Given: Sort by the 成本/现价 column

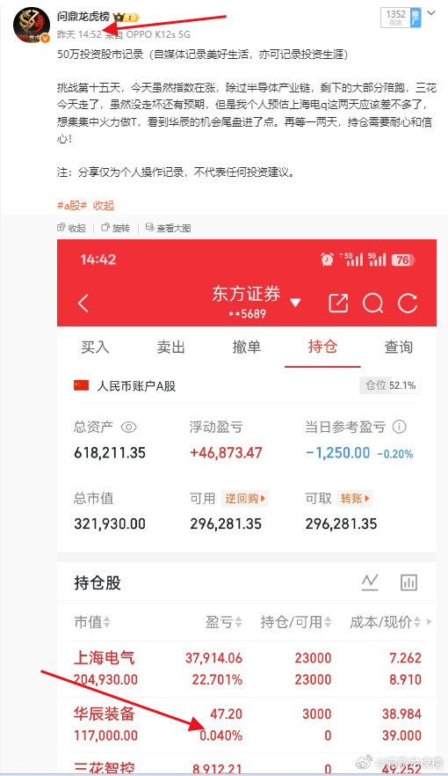Looking at the screenshot, I should [x=386, y=622].
